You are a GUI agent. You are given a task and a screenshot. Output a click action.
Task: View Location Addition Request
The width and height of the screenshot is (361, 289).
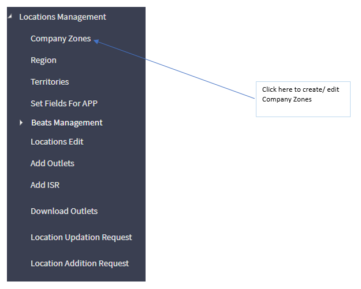click(80, 264)
